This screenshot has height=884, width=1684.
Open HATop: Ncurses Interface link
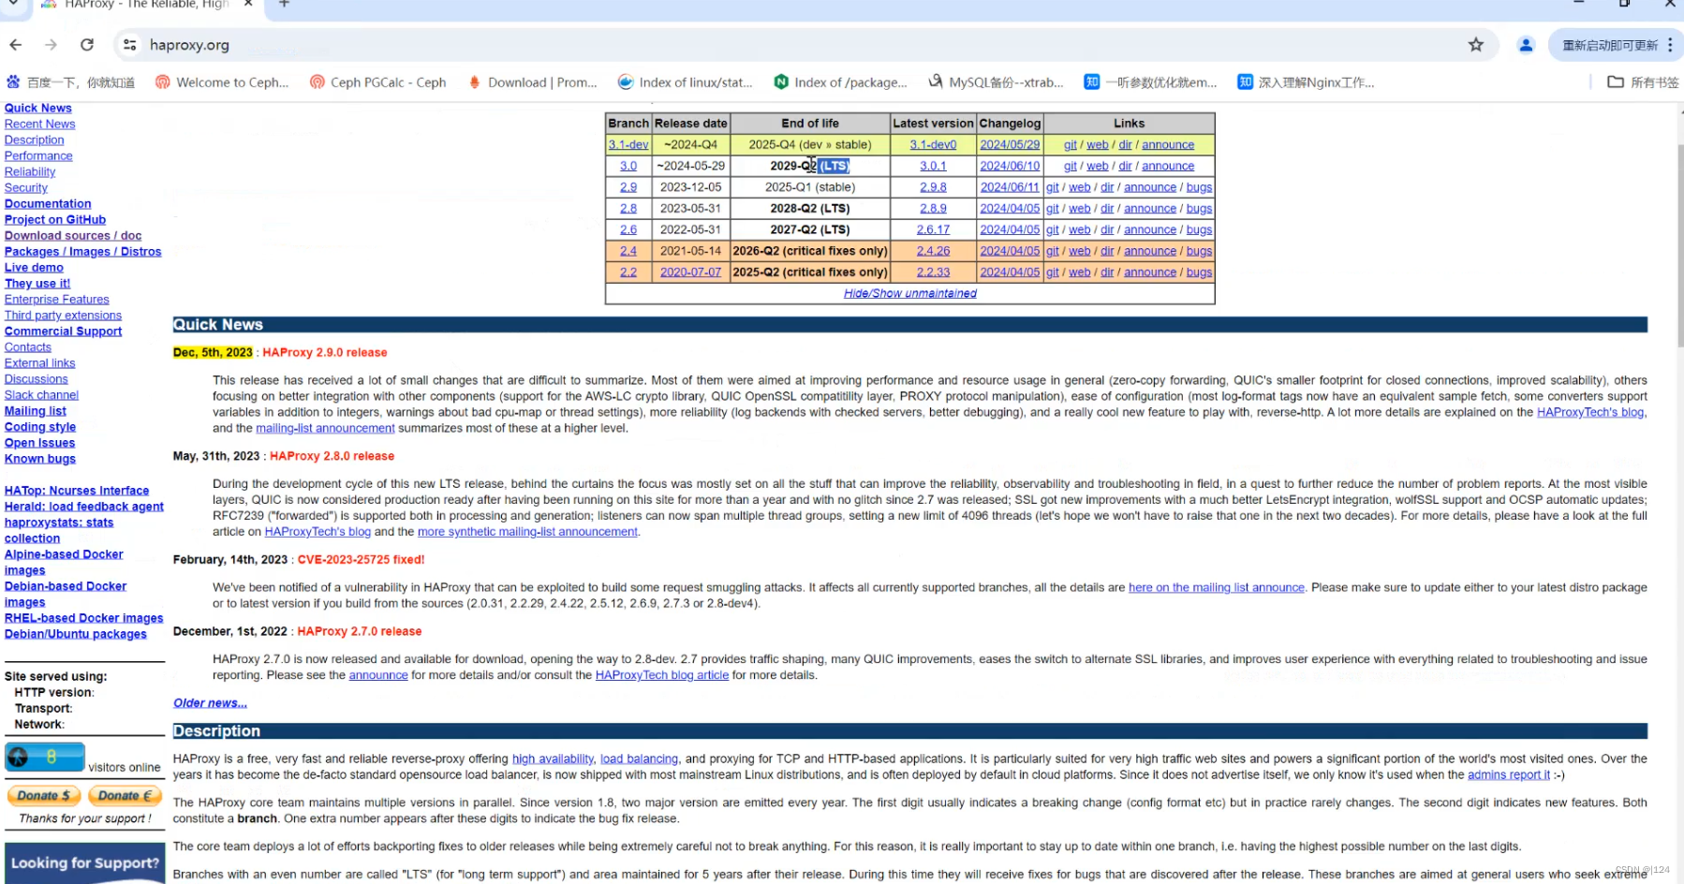77,491
